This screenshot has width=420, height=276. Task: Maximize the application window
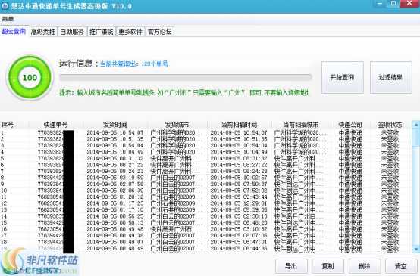pyautogui.click(x=393, y=4)
